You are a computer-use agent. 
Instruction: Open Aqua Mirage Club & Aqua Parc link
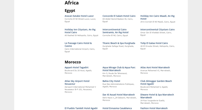[119, 69]
